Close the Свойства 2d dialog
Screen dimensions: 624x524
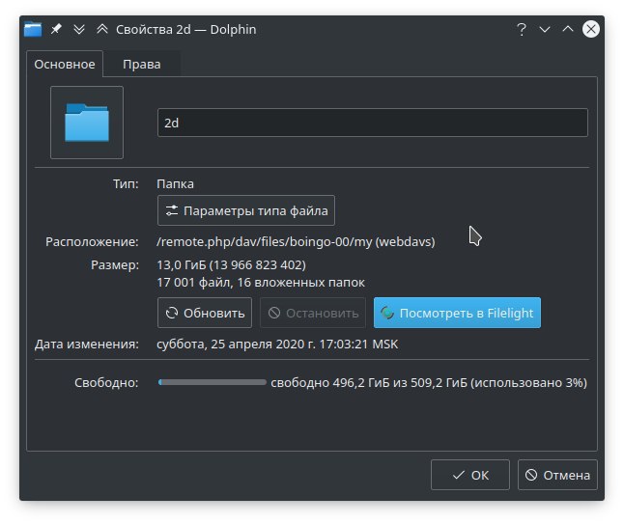pos(591,29)
